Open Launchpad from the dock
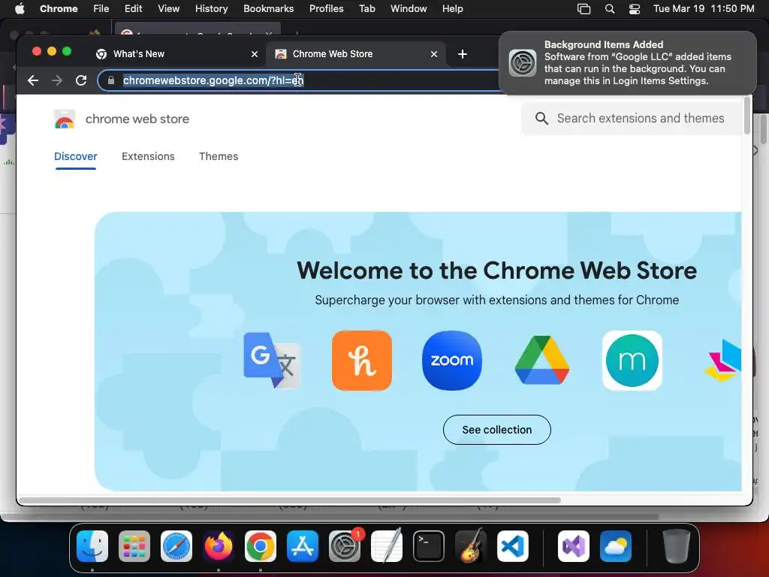This screenshot has height=577, width=769. pyautogui.click(x=134, y=546)
